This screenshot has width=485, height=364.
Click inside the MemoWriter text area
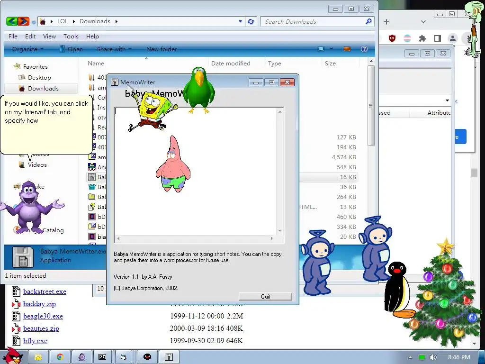196,171
